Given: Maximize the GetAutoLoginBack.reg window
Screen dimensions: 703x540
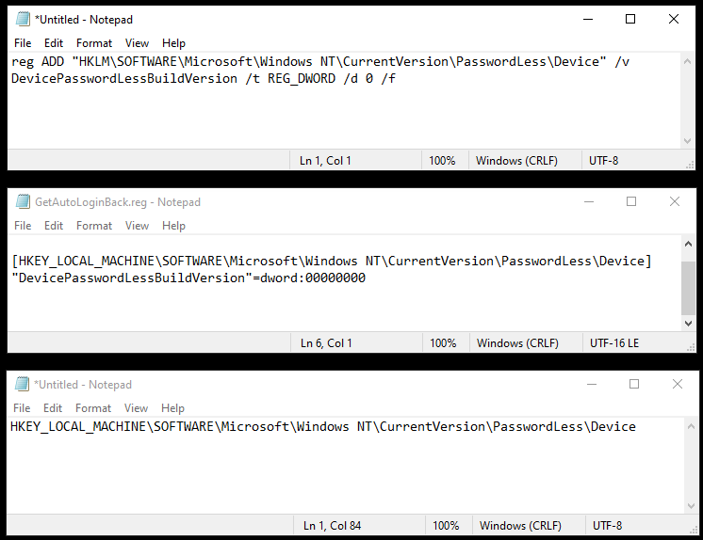Looking at the screenshot, I should 631,201.
